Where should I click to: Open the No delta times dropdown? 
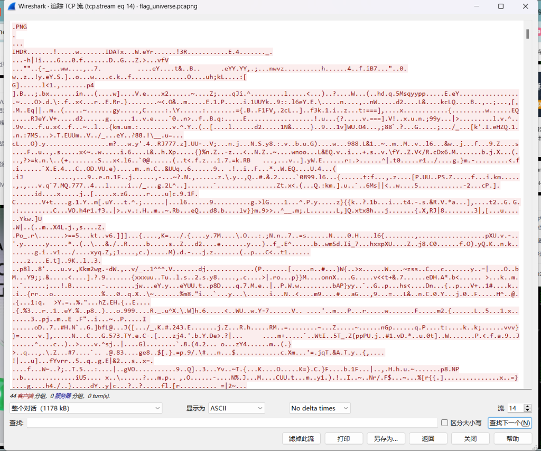(x=320, y=408)
